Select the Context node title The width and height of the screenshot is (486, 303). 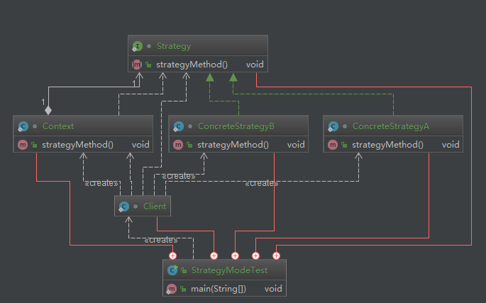58,126
